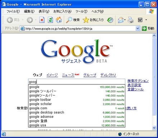Select suggestion "google.com"
The width and height of the screenshot is (158, 138).
point(77,108)
